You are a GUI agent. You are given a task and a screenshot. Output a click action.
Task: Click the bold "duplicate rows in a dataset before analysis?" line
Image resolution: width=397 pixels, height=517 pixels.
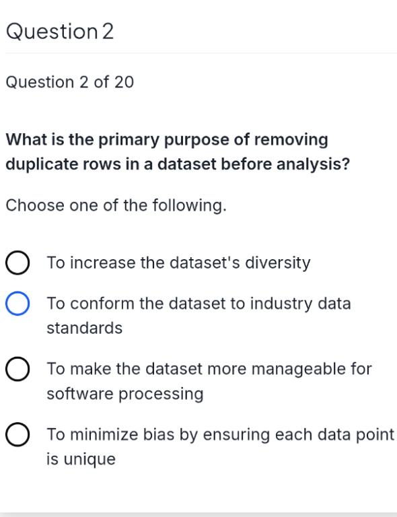pyautogui.click(x=178, y=164)
